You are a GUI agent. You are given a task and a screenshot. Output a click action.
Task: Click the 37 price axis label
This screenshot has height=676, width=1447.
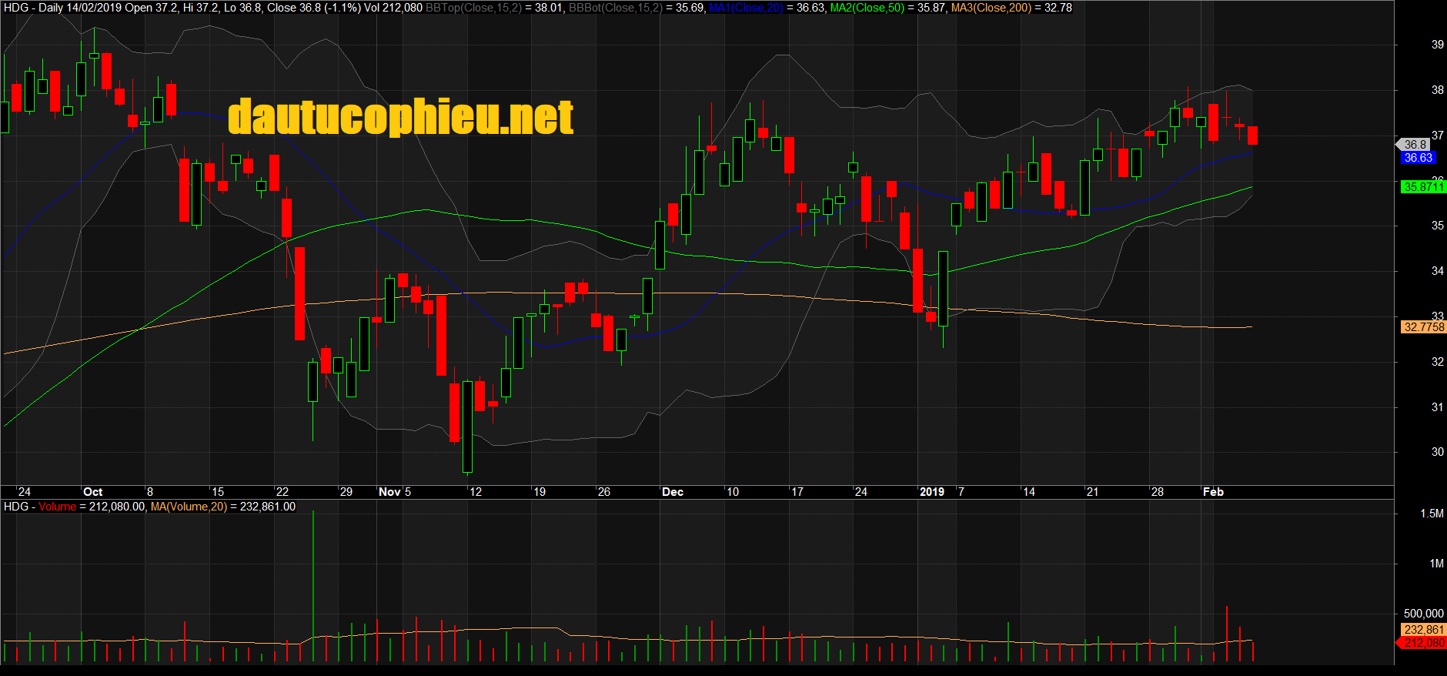[x=1437, y=135]
